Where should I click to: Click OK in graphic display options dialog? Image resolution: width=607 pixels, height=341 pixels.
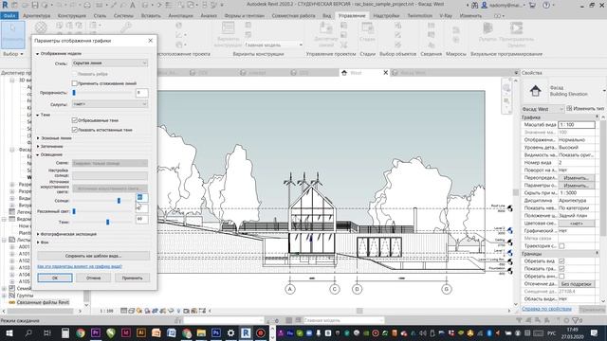[55, 278]
